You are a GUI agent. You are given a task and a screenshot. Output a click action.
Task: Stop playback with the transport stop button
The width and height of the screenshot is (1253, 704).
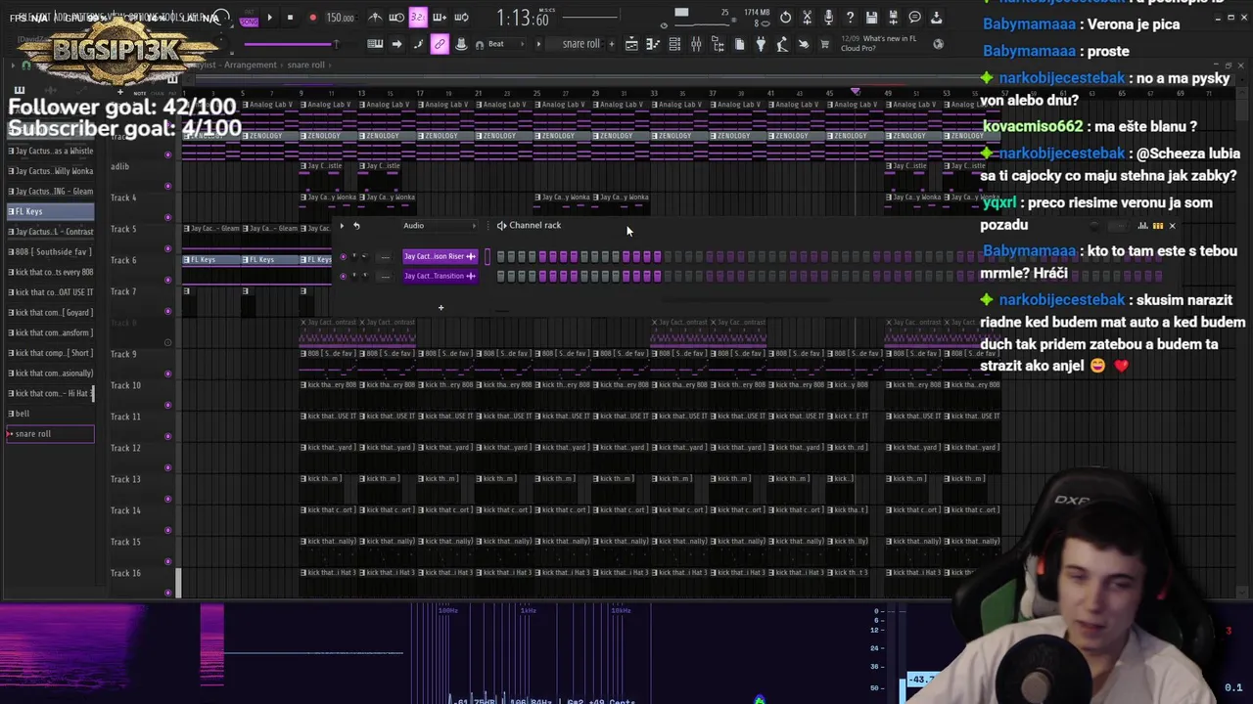(290, 18)
